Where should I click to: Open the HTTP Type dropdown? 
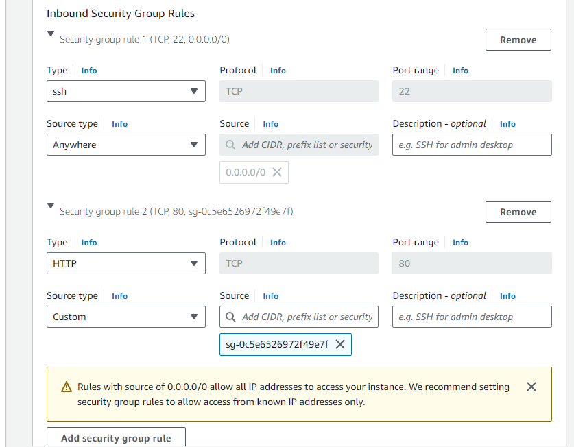click(x=126, y=263)
